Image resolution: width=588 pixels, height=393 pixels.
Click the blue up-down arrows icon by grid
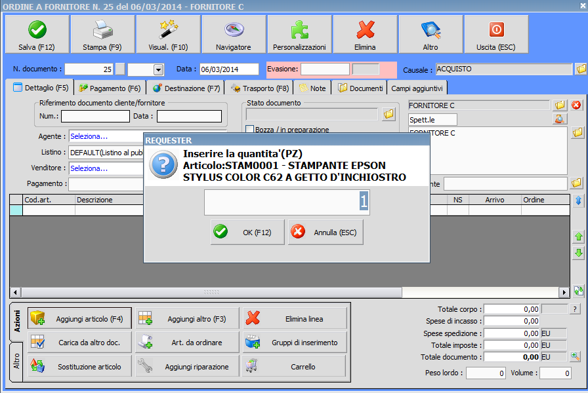pos(579,200)
